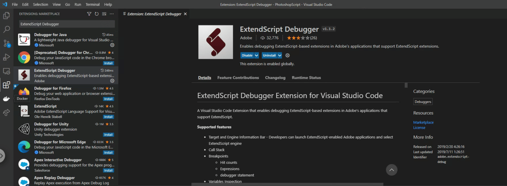507x186 pixels.
Task: Click the Adobe publisher name
Action: (246, 38)
